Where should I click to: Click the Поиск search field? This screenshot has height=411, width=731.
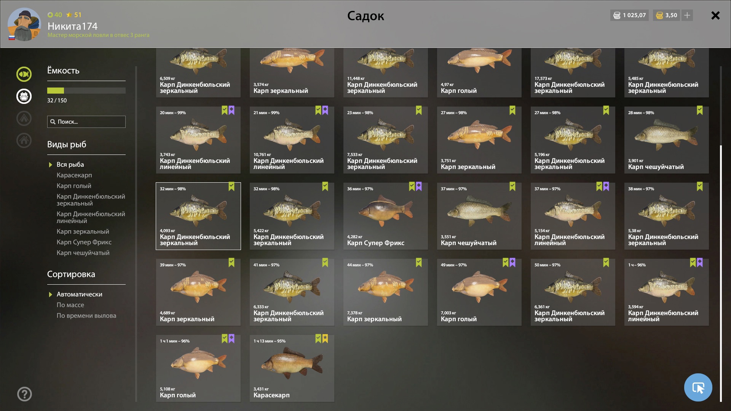click(86, 122)
